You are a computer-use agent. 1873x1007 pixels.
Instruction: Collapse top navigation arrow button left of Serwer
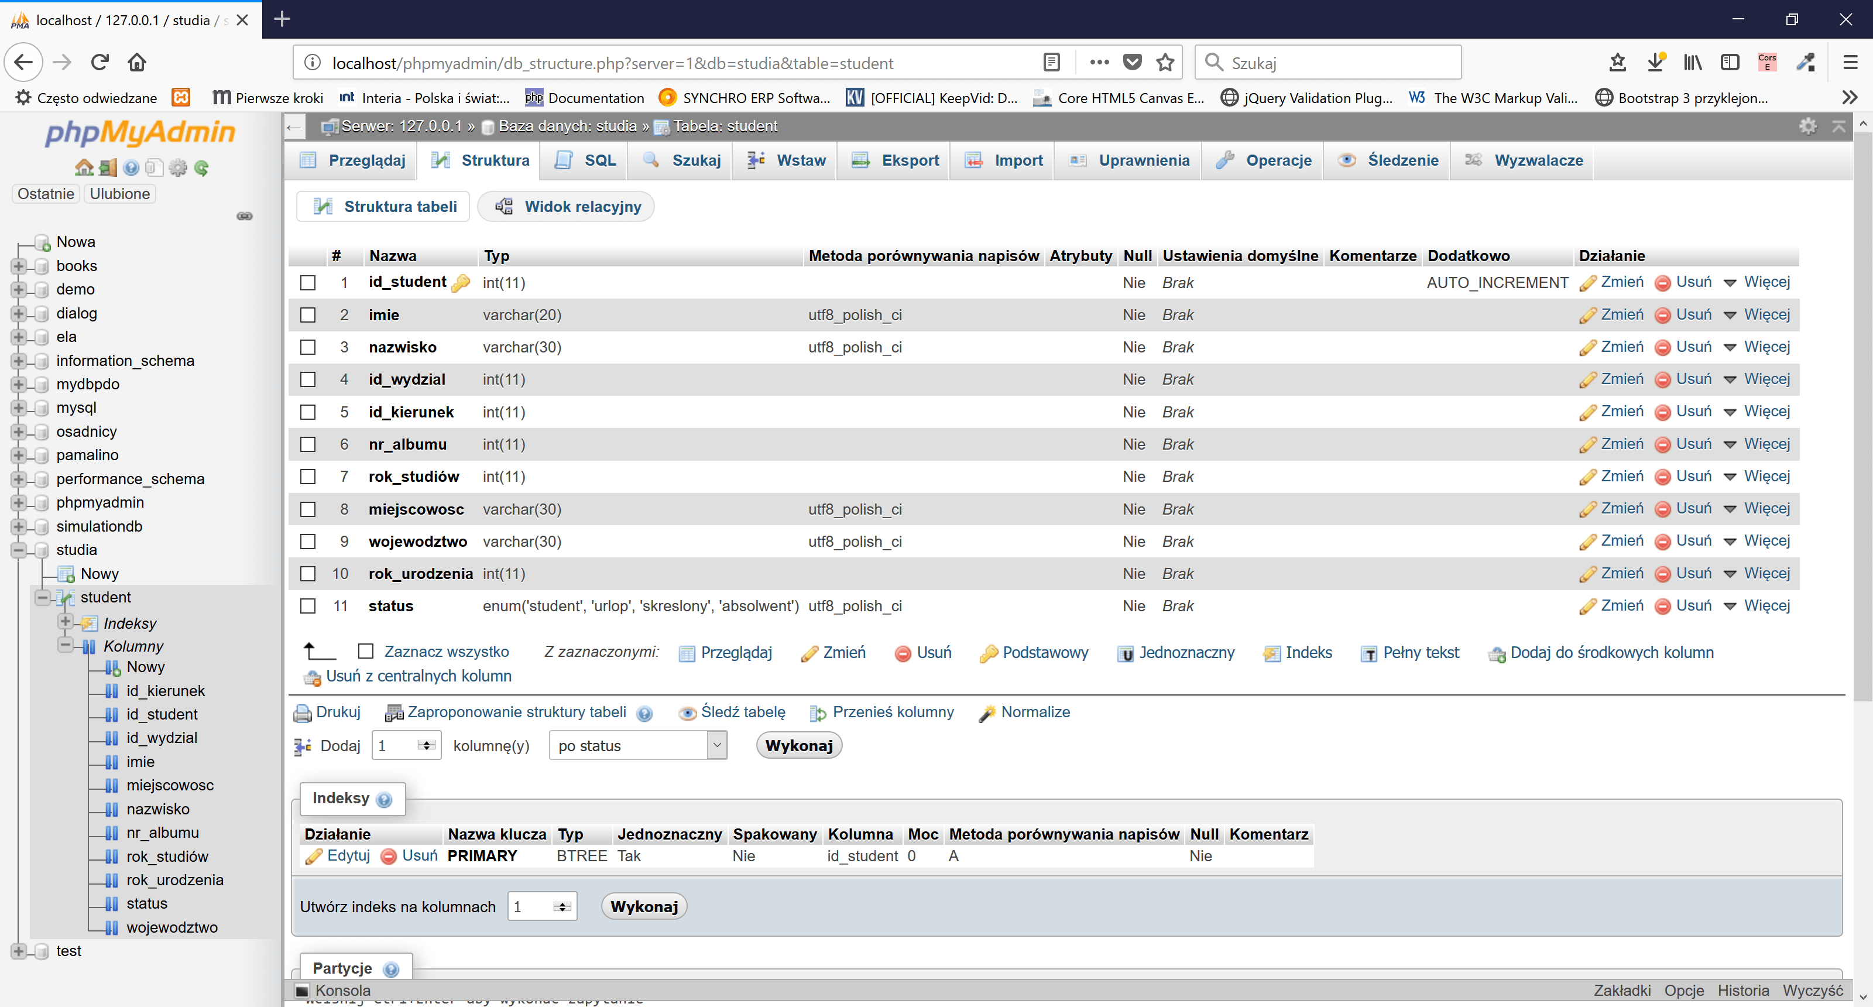pyautogui.click(x=294, y=126)
